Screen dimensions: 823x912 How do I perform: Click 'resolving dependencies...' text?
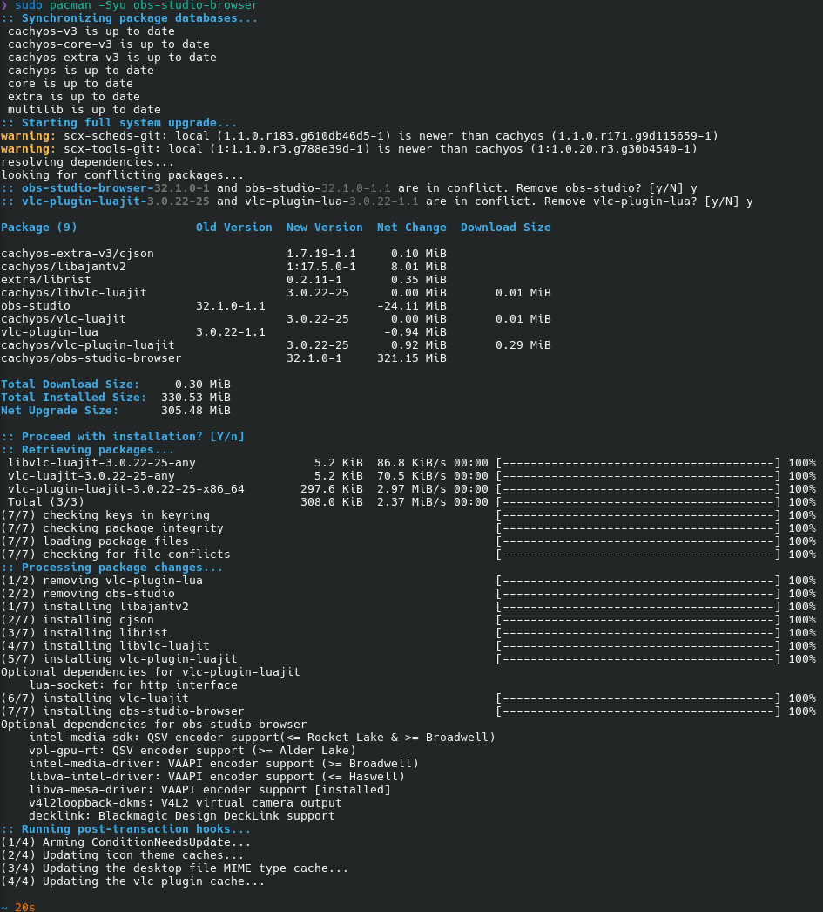tap(88, 162)
